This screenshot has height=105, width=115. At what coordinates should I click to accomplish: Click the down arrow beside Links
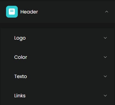pos(105,96)
